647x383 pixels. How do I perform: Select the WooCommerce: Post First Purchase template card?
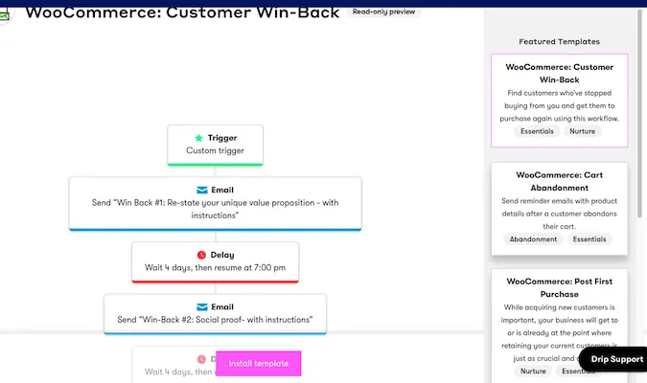559,326
